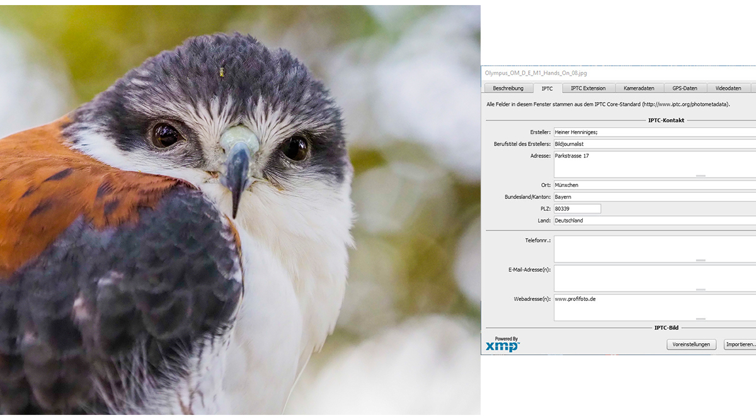Click the PLZ label
The image size is (756, 420).
pyautogui.click(x=546, y=208)
